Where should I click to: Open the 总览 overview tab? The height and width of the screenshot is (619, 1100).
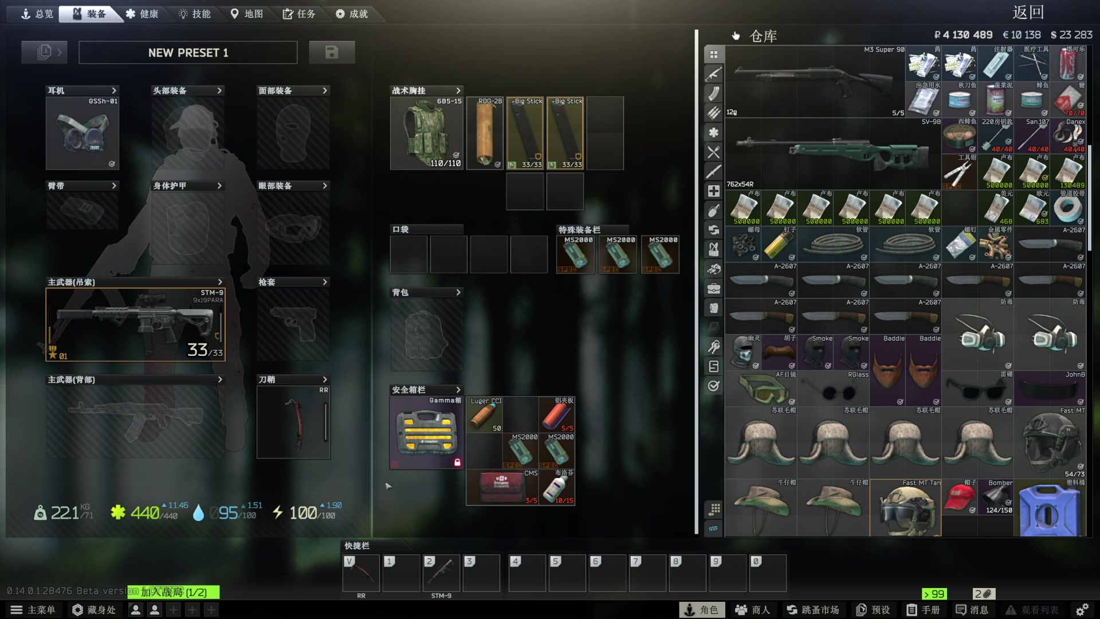coord(37,14)
